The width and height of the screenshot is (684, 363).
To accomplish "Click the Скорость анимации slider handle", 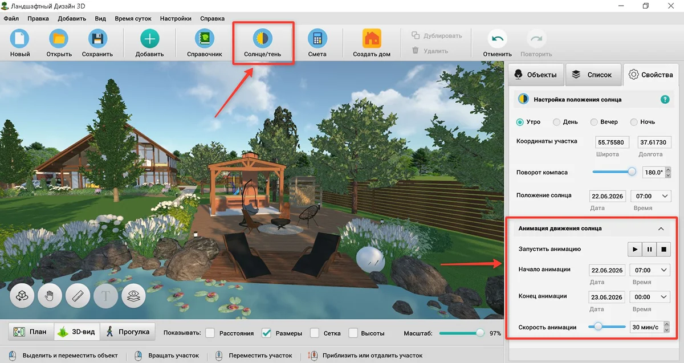I will pyautogui.click(x=598, y=327).
